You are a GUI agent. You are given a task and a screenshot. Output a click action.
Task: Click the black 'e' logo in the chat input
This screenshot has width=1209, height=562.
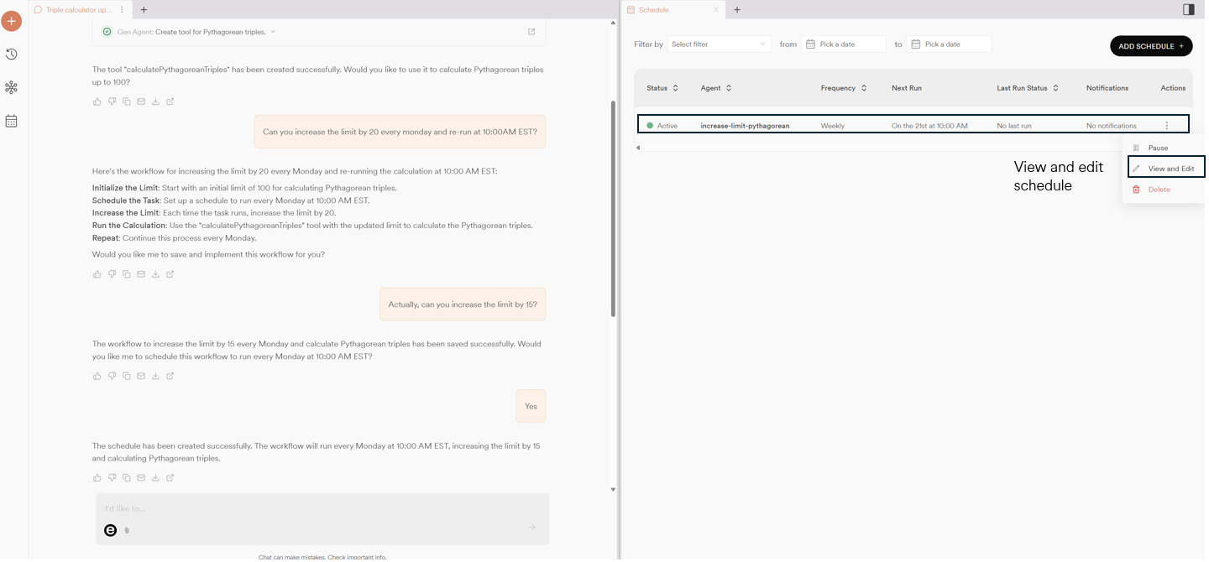coord(110,530)
